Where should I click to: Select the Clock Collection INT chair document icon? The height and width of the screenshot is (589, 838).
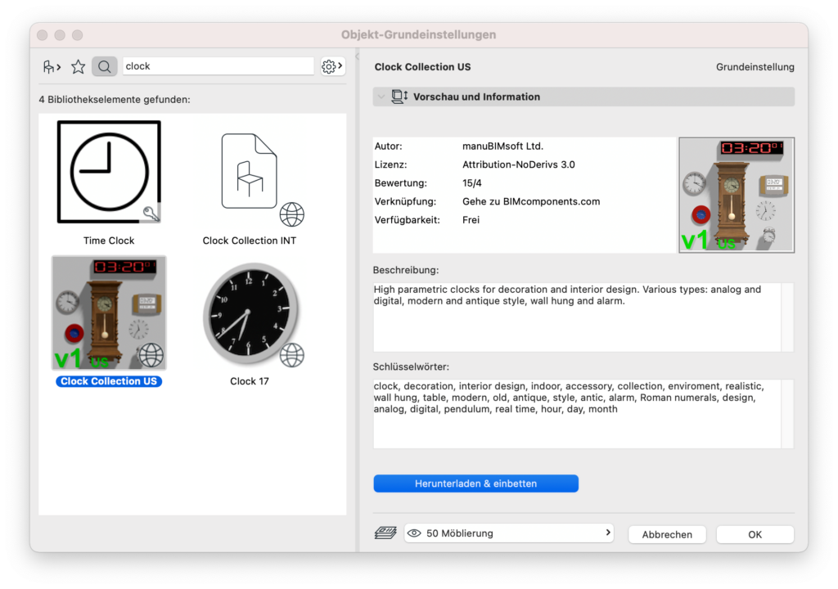click(249, 170)
